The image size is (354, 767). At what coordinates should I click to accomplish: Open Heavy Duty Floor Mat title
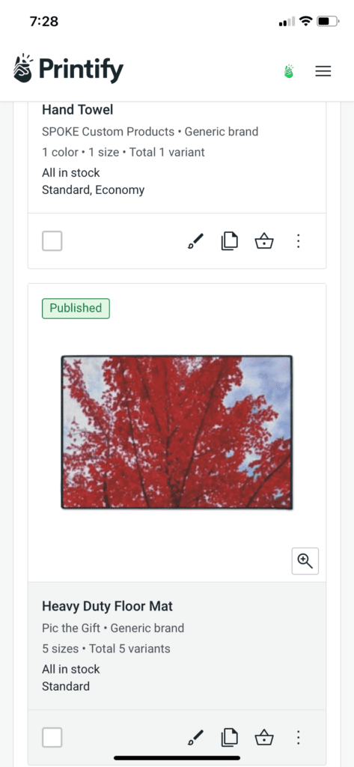point(107,607)
